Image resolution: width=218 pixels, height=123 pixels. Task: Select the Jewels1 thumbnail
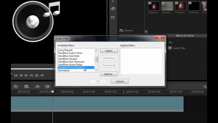(x=167, y=6)
